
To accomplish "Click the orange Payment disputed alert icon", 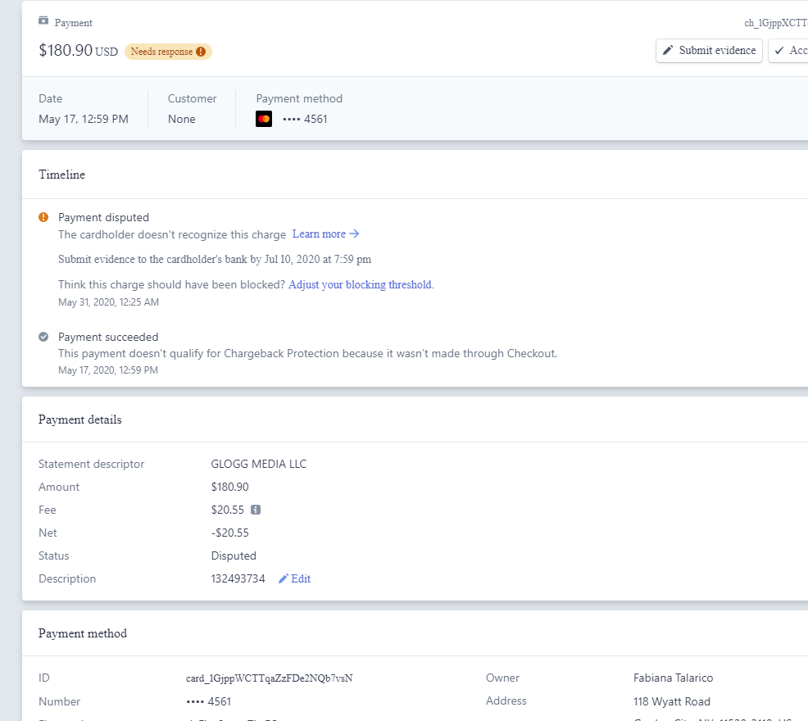I will 43,217.
